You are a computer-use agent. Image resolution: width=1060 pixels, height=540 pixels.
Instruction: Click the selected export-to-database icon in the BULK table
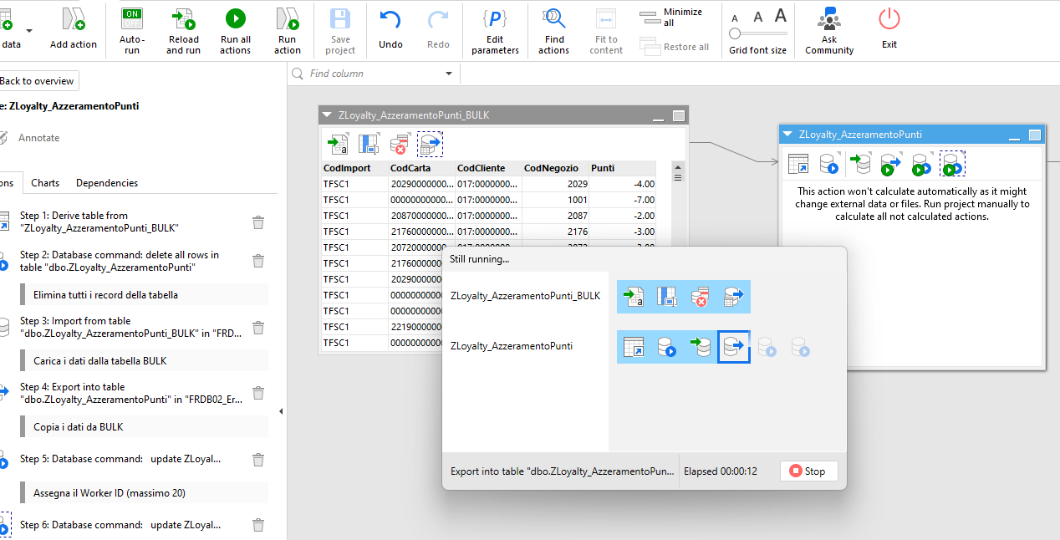click(x=430, y=145)
